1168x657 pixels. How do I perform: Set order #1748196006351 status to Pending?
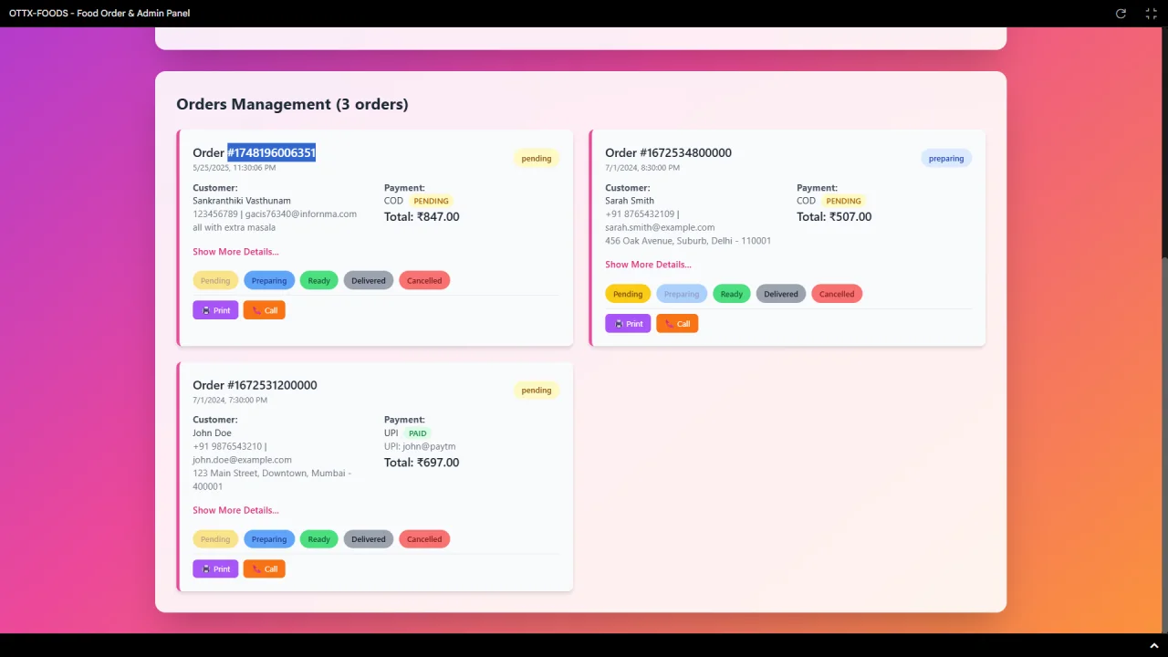215,280
